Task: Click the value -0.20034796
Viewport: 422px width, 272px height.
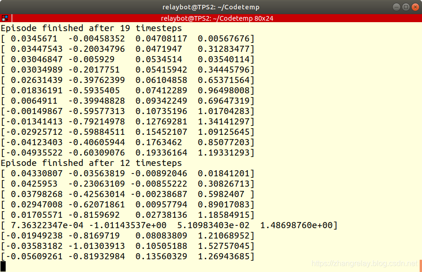Action: [x=96, y=49]
